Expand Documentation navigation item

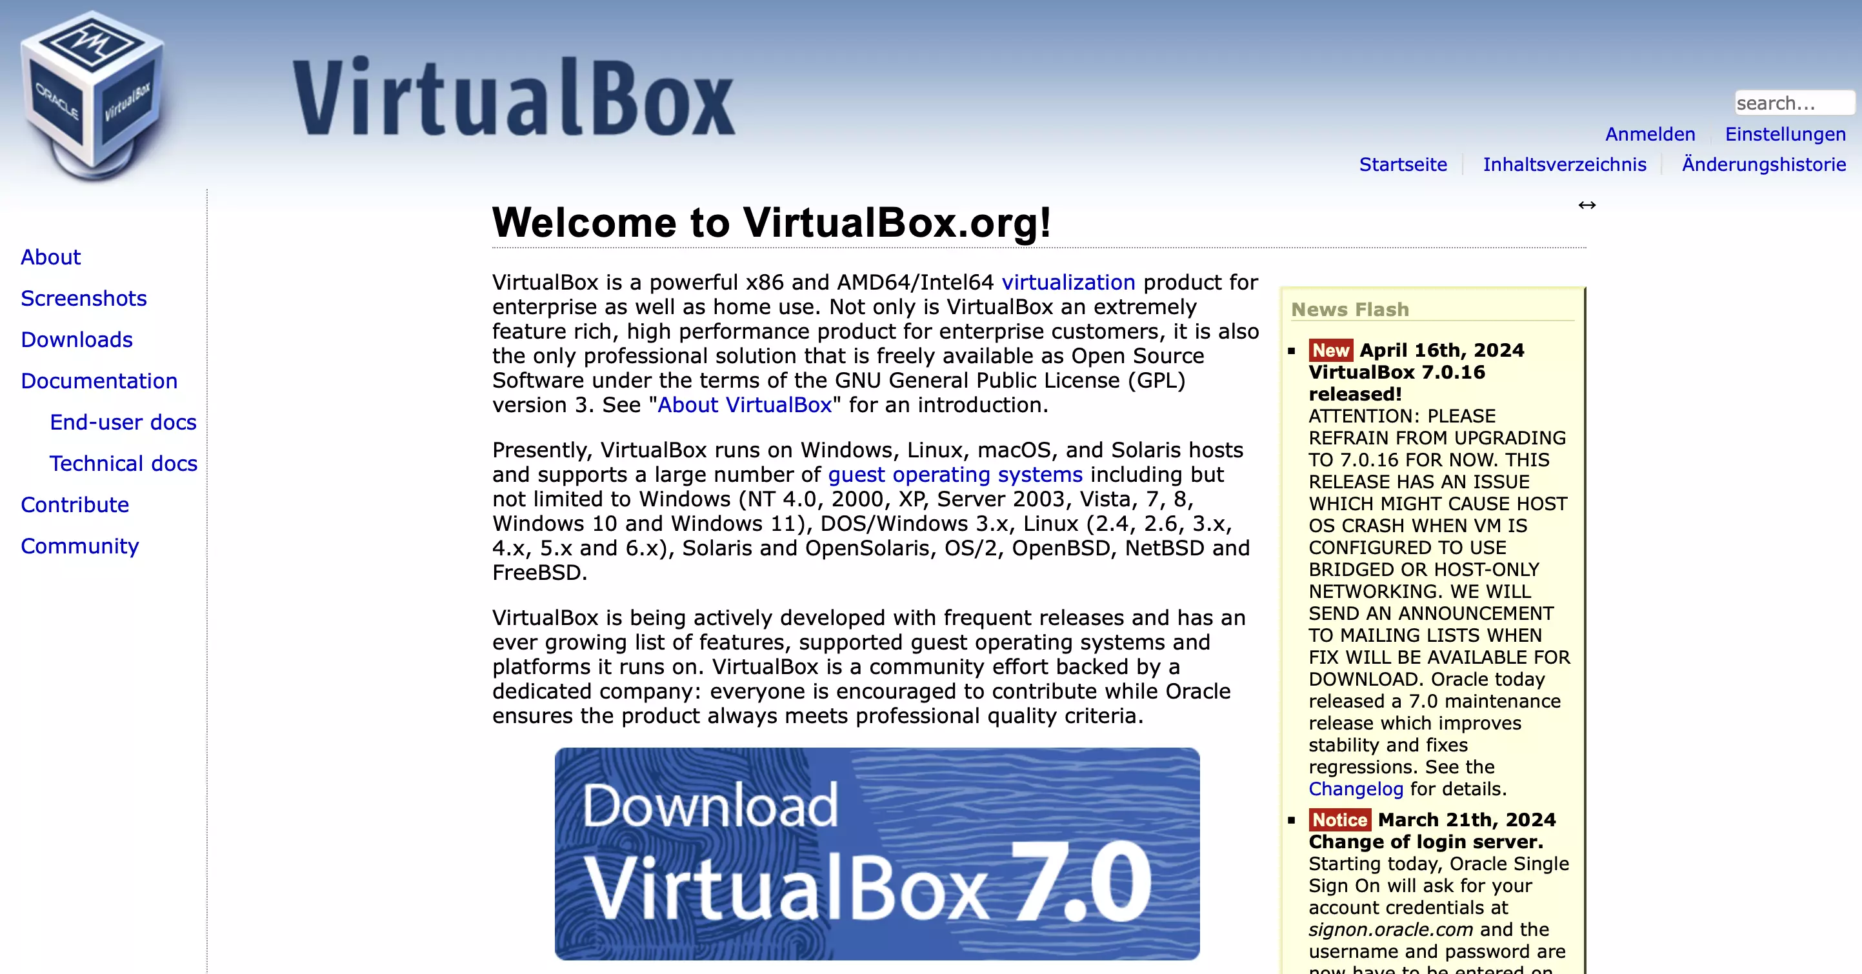(99, 381)
